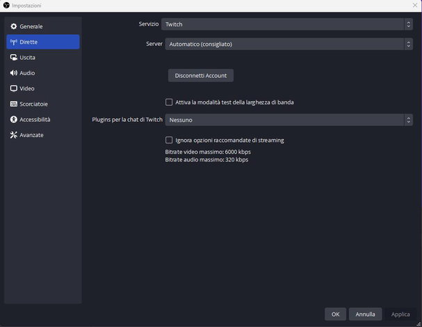Image resolution: width=422 pixels, height=327 pixels.
Task: Switch to the Avanzate section
Action: (x=43, y=135)
